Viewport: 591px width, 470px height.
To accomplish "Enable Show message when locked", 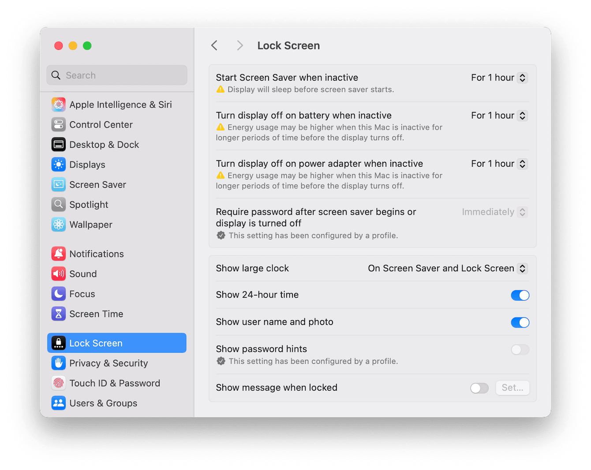I will [479, 388].
